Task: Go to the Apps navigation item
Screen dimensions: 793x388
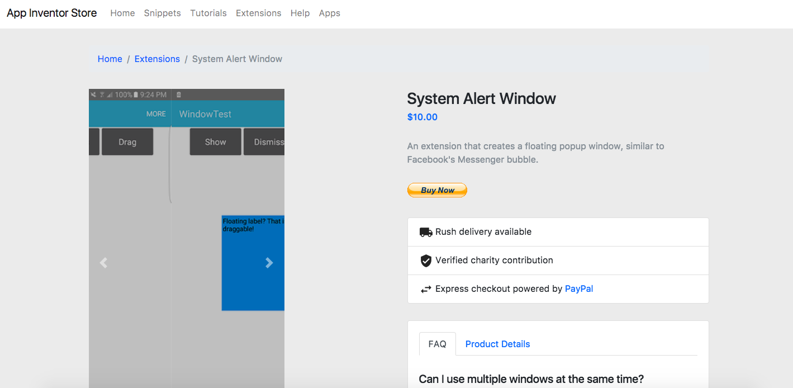Action: [x=329, y=13]
